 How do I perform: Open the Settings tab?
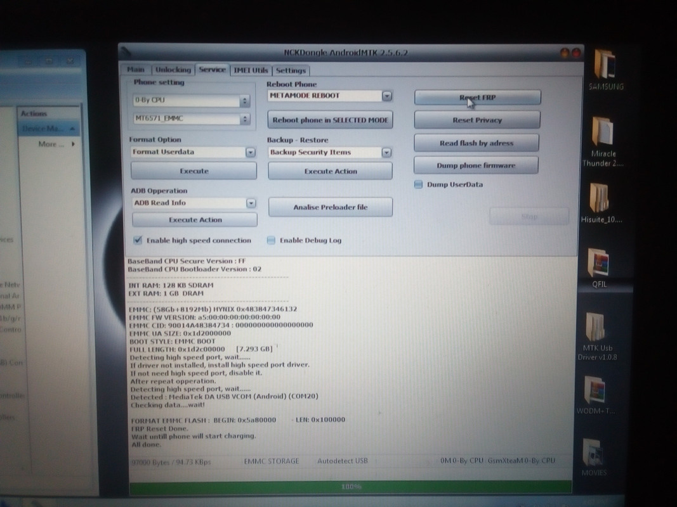291,70
